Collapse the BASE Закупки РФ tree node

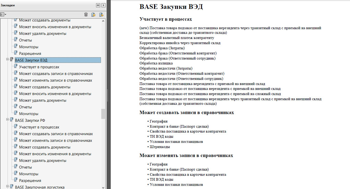(x=7, y=120)
